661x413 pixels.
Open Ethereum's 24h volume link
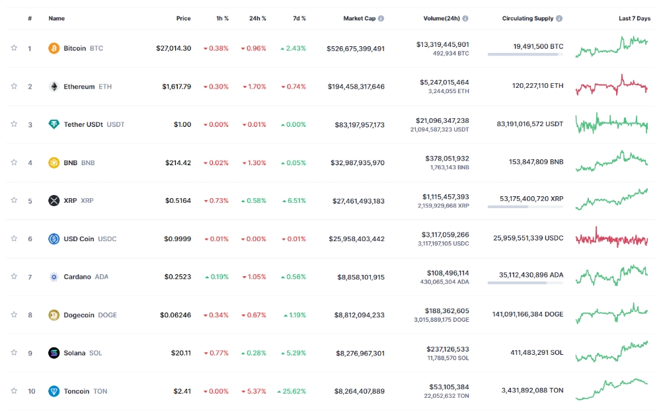[444, 83]
